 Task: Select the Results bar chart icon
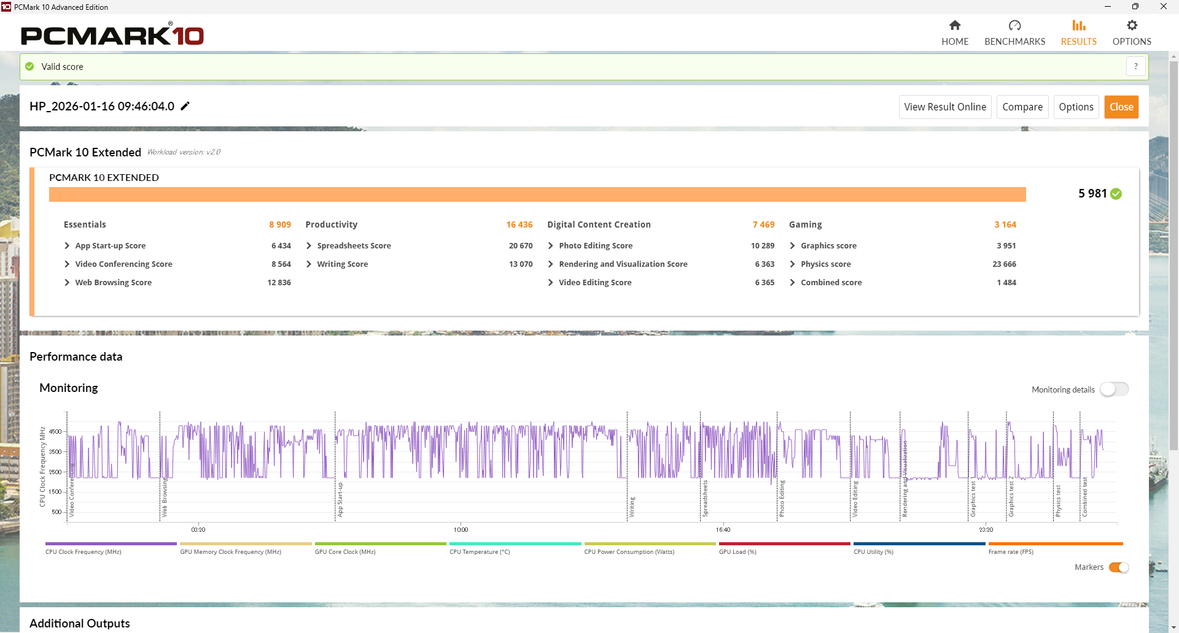pos(1078,25)
